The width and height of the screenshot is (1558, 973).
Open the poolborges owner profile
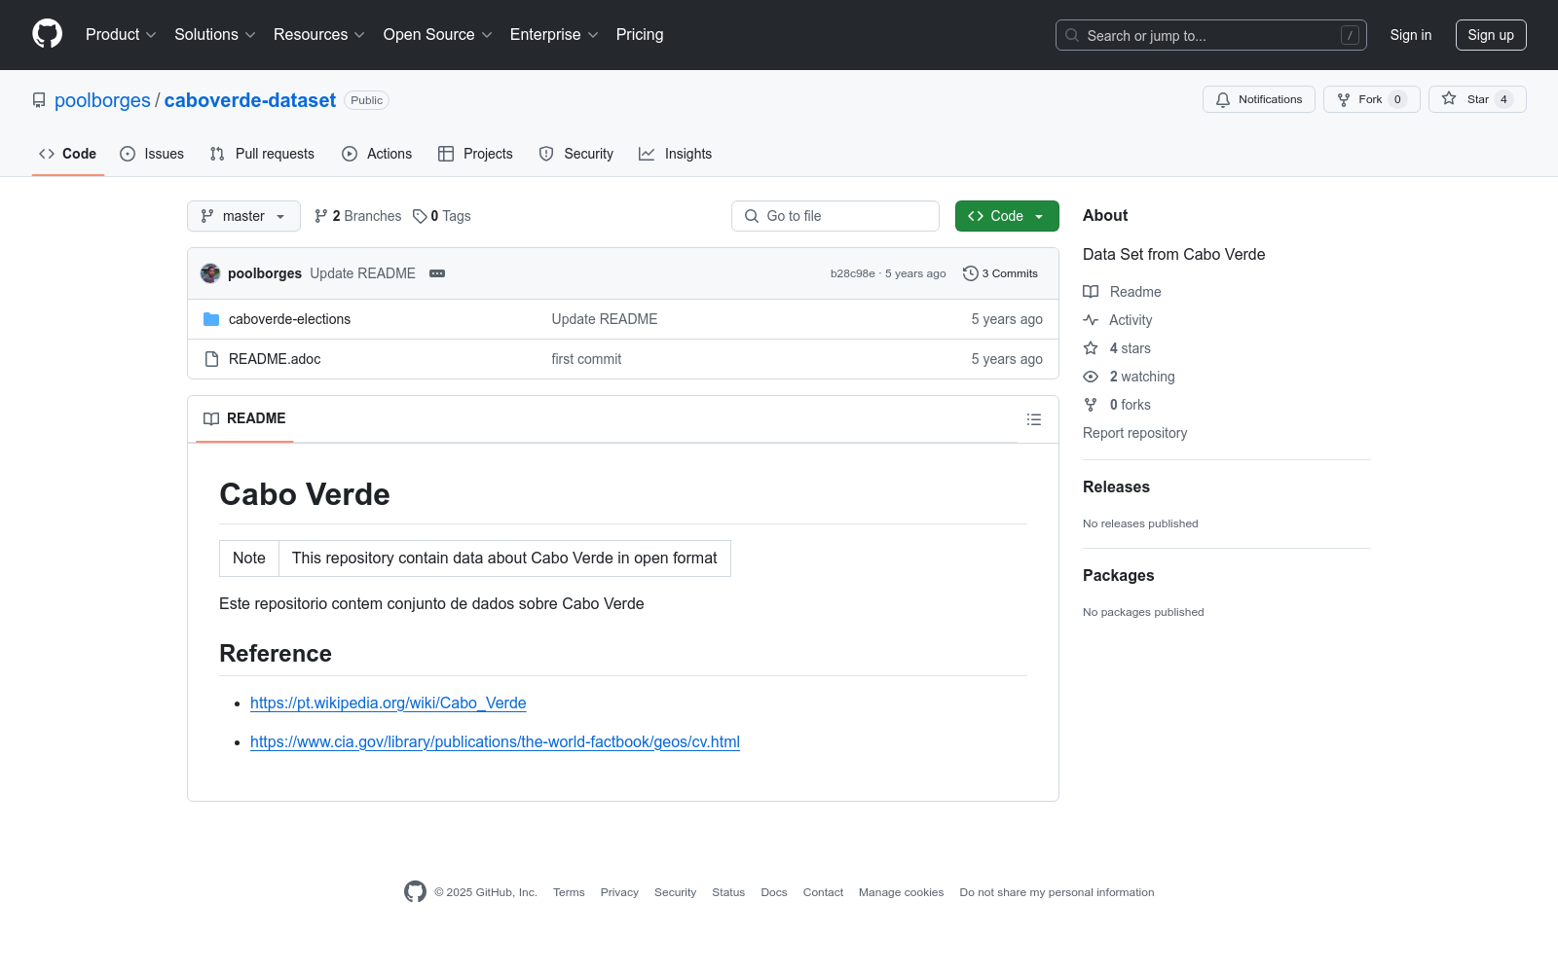[102, 100]
